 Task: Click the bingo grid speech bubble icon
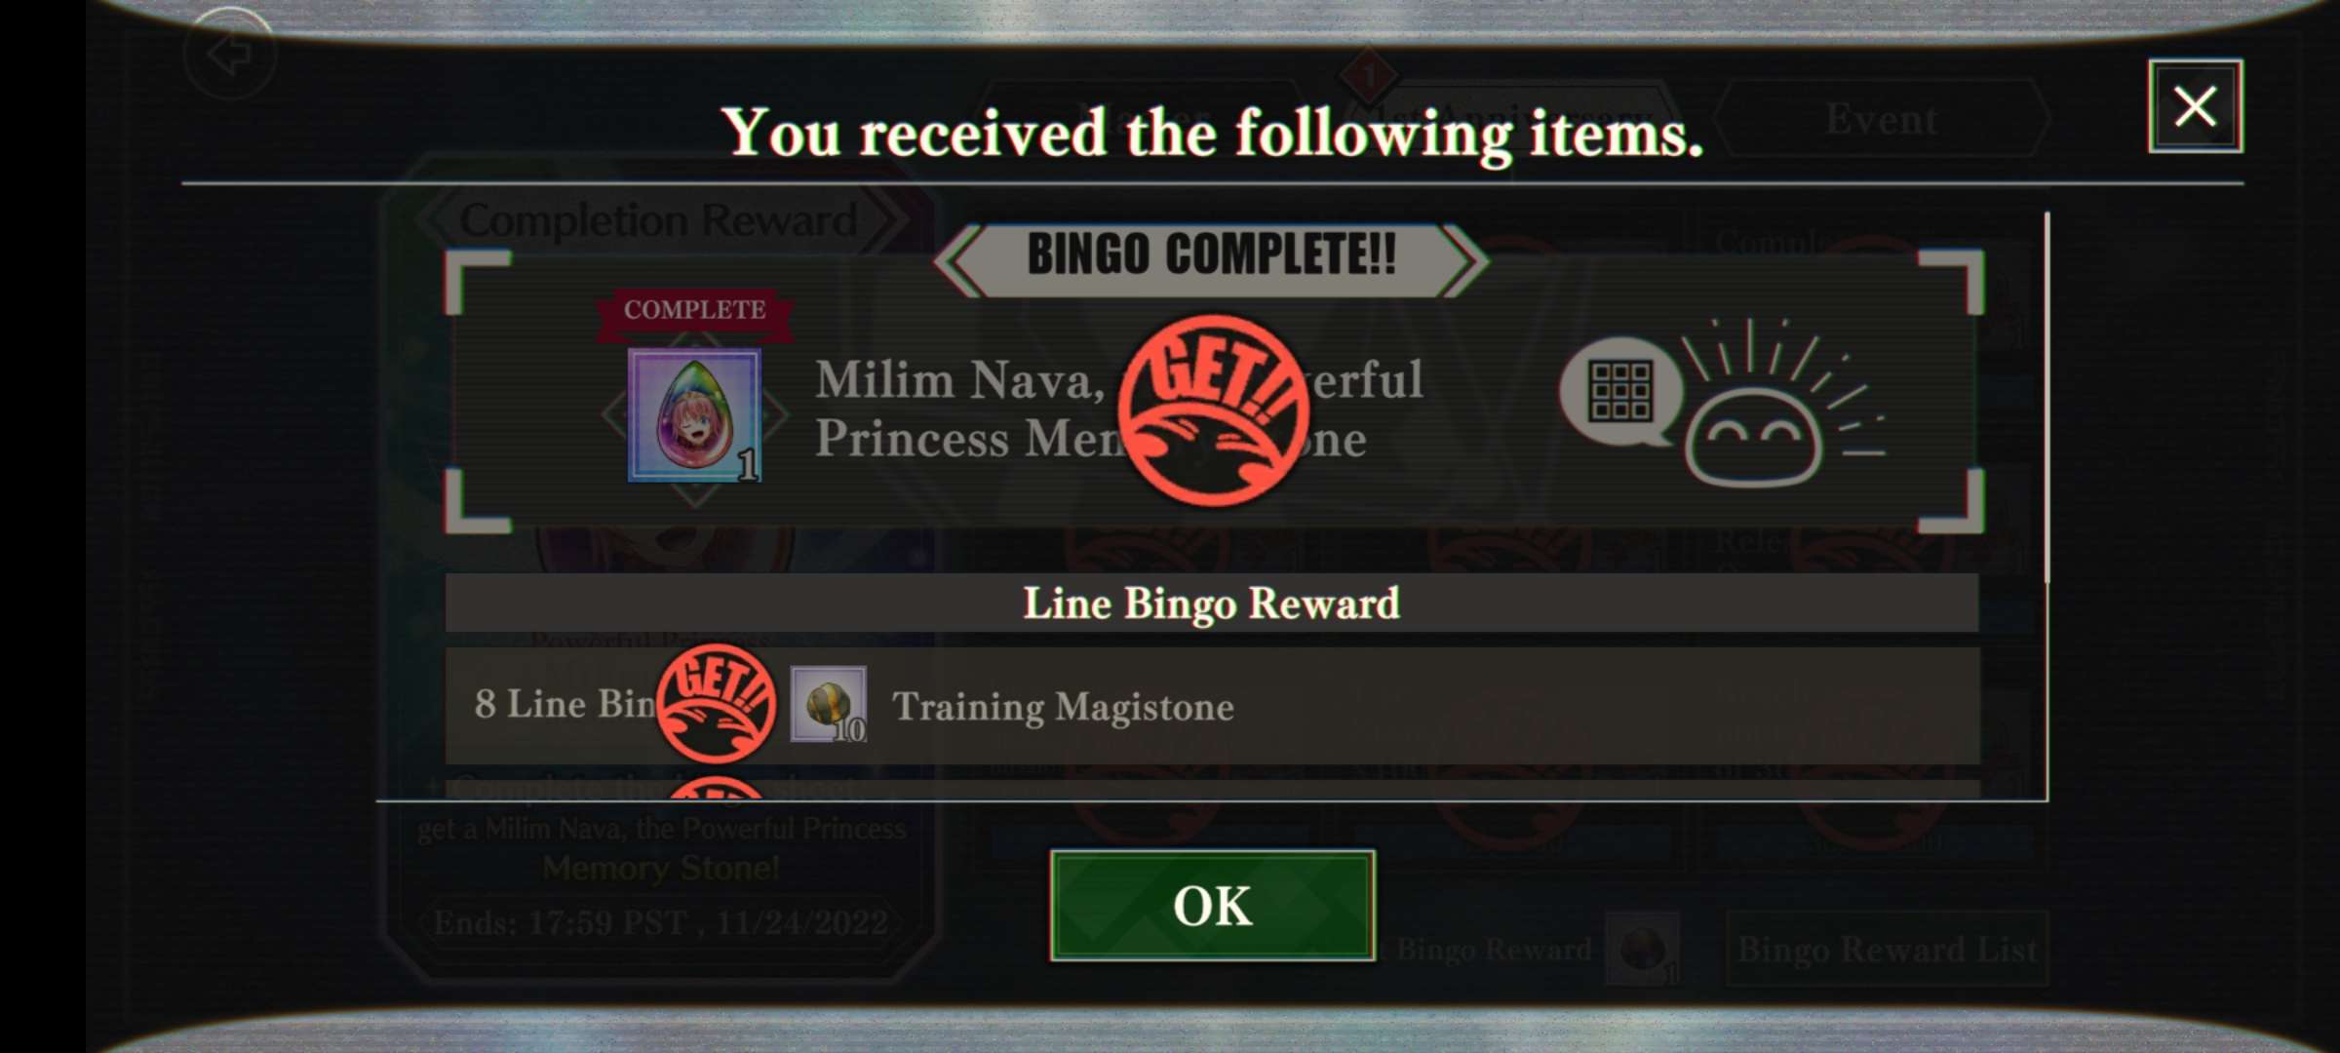pyautogui.click(x=1620, y=392)
